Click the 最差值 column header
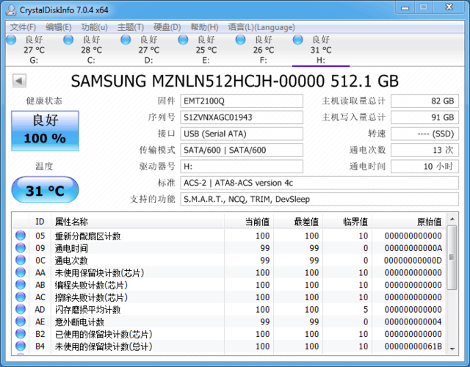470x367 pixels. 298,222
